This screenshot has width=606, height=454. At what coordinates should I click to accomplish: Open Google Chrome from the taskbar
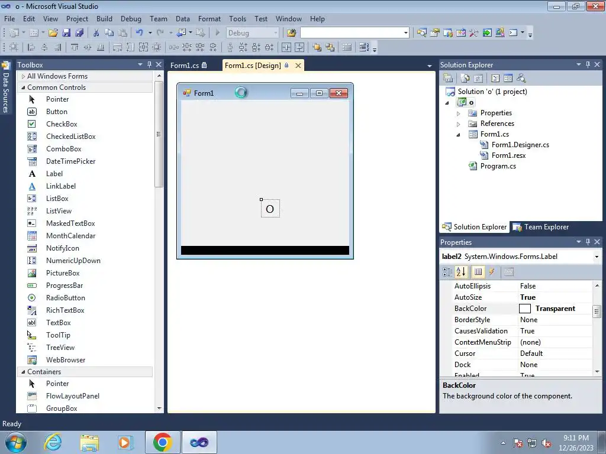point(162,442)
